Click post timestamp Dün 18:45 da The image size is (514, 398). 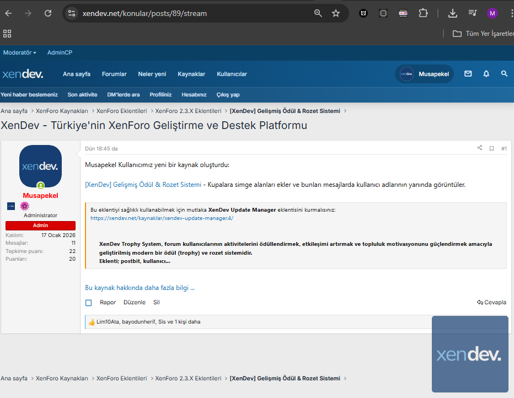(101, 149)
